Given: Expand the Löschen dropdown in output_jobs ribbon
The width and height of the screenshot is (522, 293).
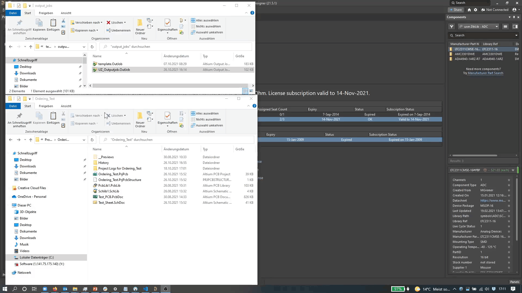Looking at the screenshot, I should click(x=125, y=23).
